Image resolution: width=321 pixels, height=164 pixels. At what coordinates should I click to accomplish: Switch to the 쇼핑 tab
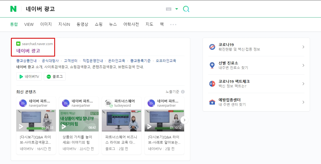99,24
